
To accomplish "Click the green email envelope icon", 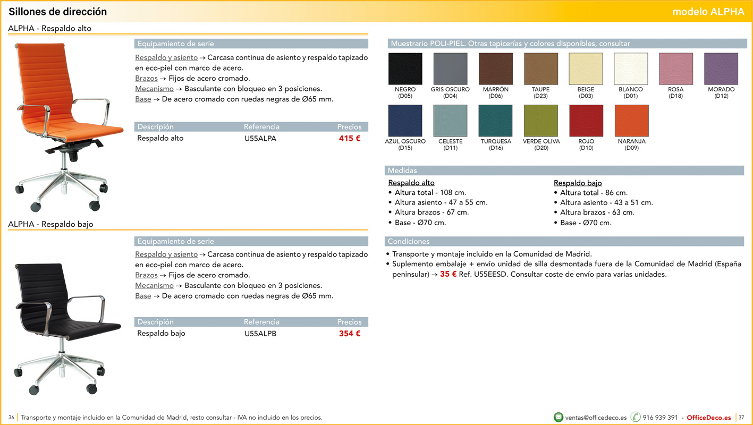I will pyautogui.click(x=559, y=417).
